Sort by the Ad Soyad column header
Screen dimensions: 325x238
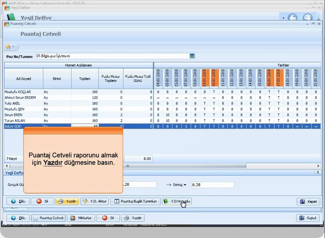[24, 79]
